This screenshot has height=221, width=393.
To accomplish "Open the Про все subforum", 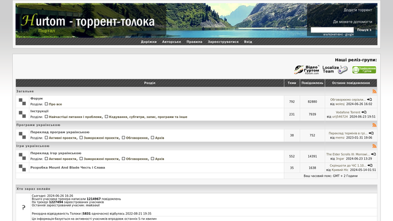I will 55,104.
